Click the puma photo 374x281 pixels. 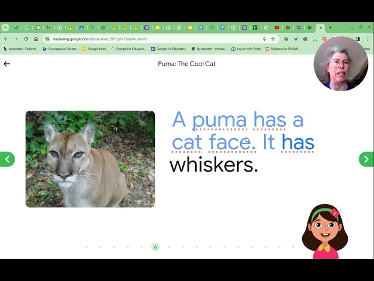coord(90,159)
